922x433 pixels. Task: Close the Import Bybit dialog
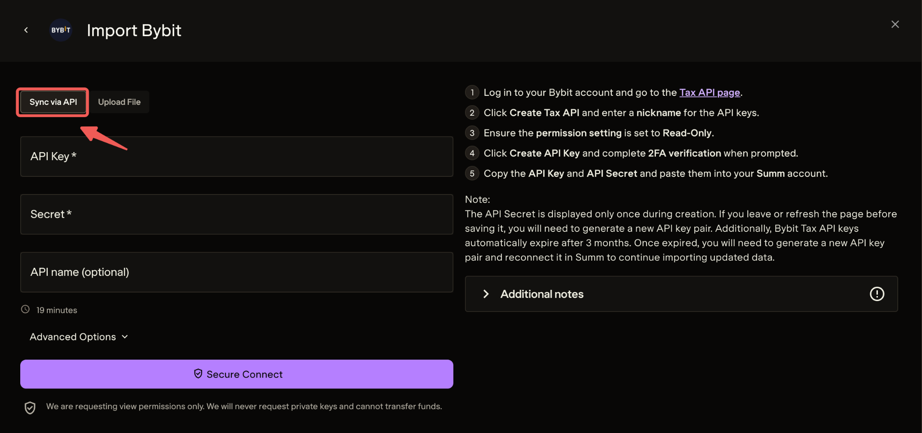(895, 24)
